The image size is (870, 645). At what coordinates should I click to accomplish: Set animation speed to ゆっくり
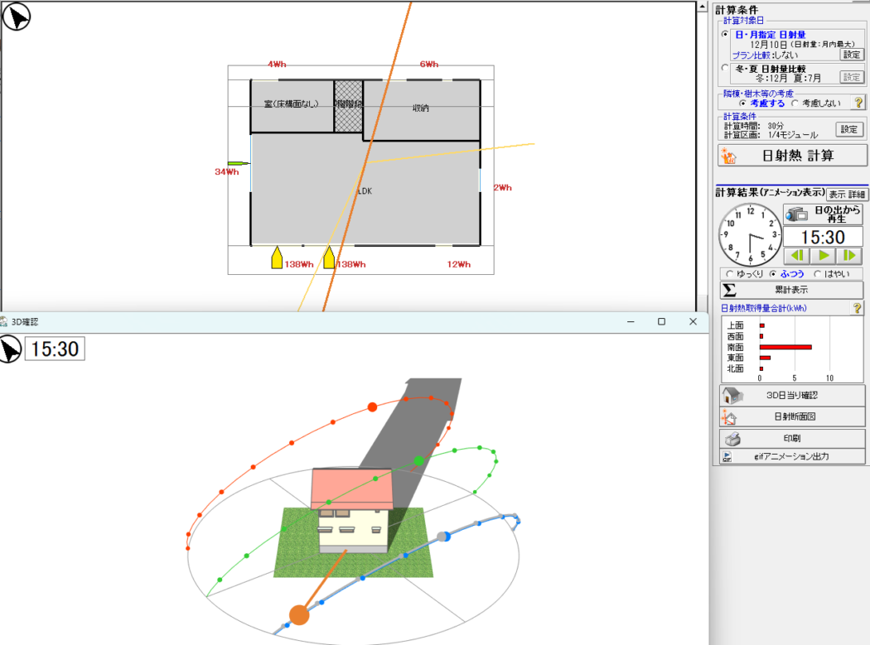click(x=729, y=274)
